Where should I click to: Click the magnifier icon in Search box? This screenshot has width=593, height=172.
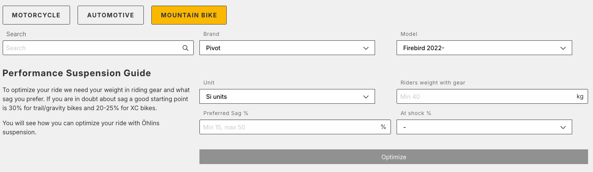coord(185,48)
